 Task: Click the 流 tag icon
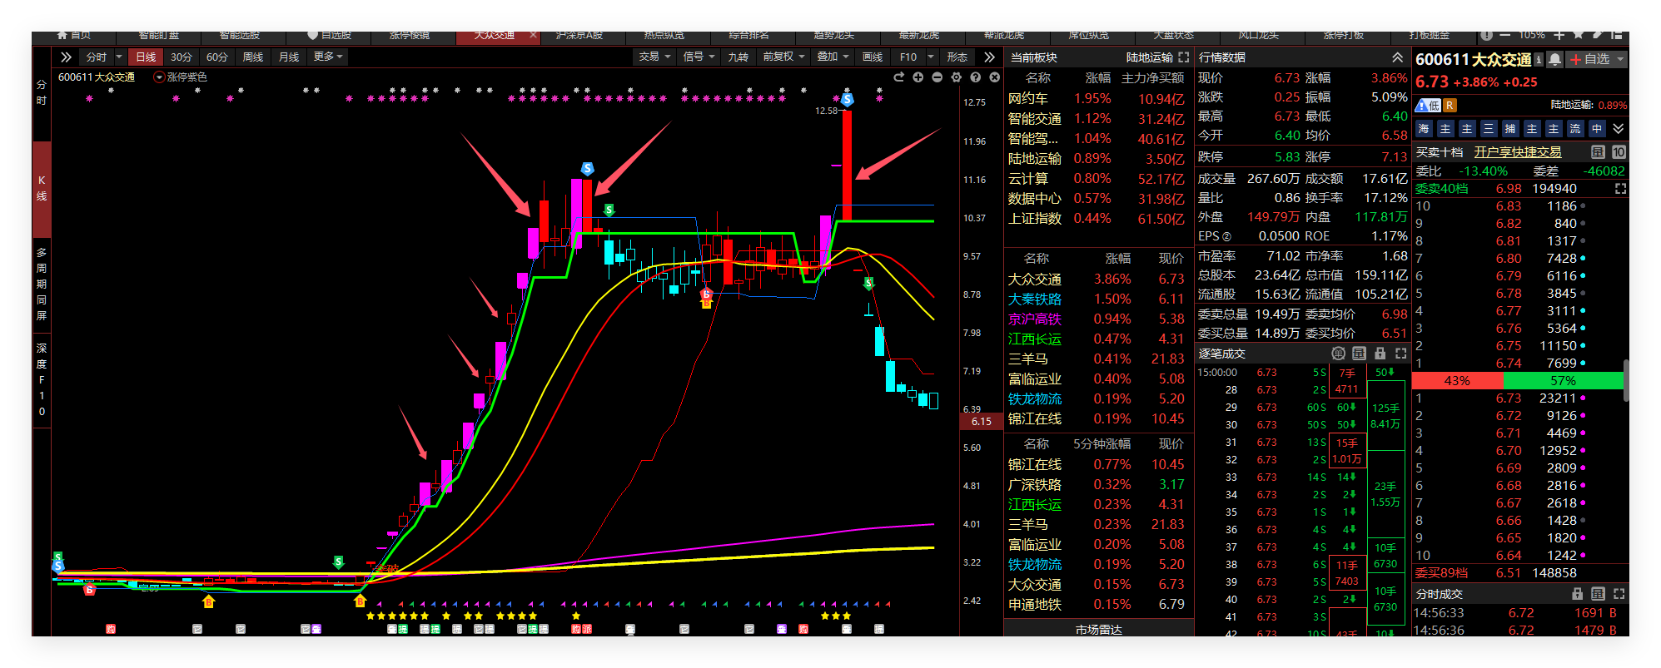click(x=1575, y=129)
